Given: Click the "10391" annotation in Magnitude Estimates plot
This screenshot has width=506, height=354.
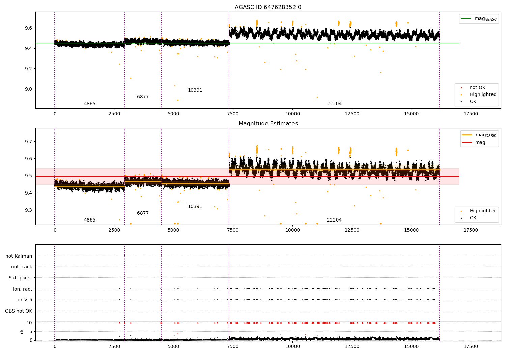Looking at the screenshot, I should click(195, 207).
